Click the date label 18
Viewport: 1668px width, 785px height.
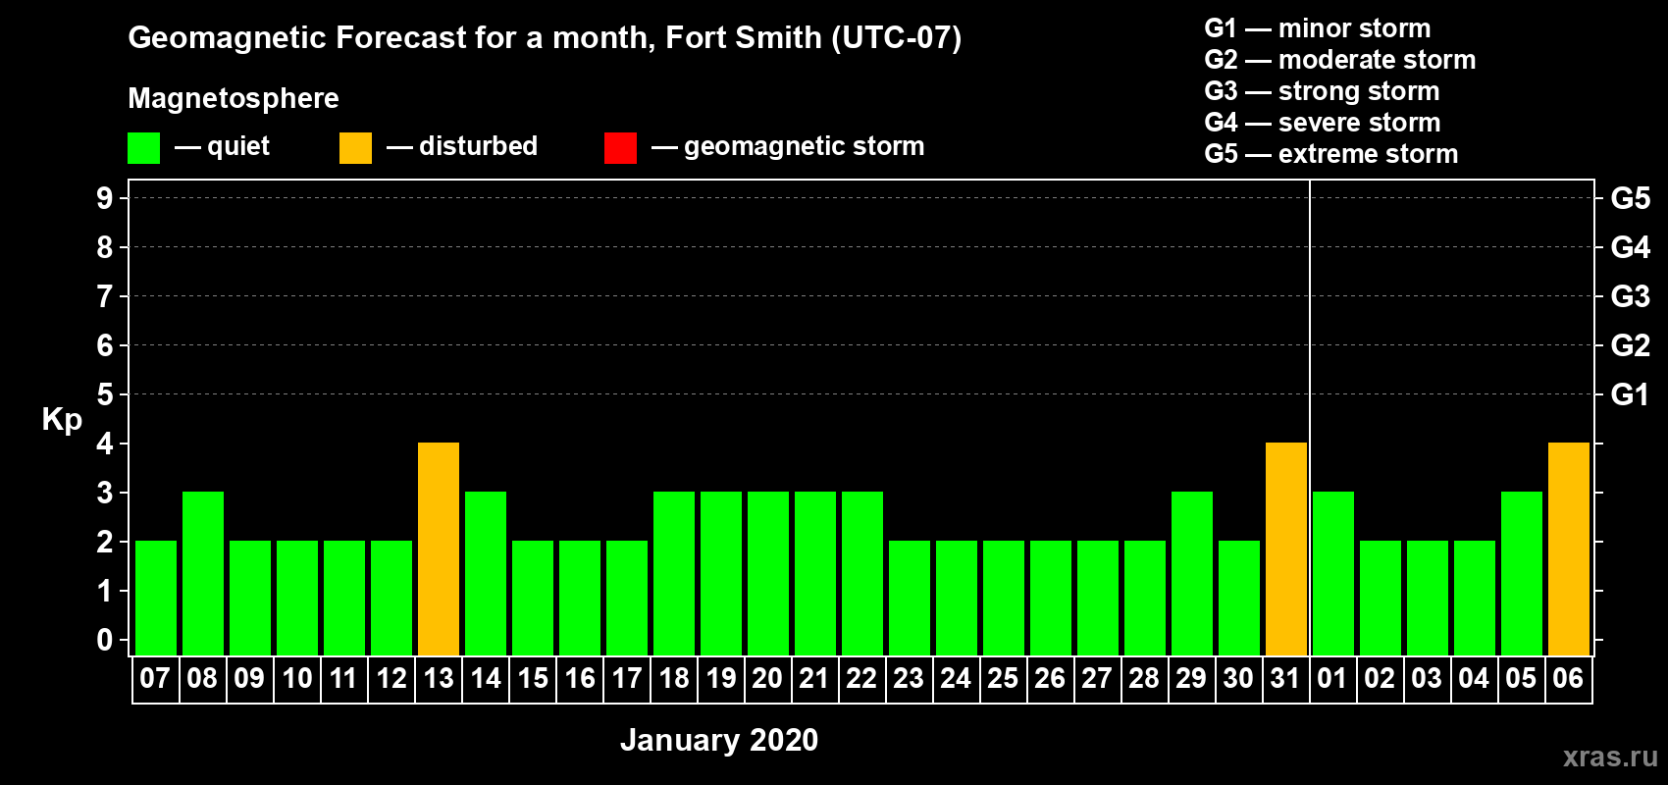pos(674,678)
